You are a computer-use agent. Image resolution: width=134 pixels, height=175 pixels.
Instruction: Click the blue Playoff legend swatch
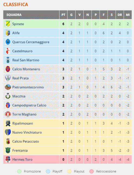48,171
